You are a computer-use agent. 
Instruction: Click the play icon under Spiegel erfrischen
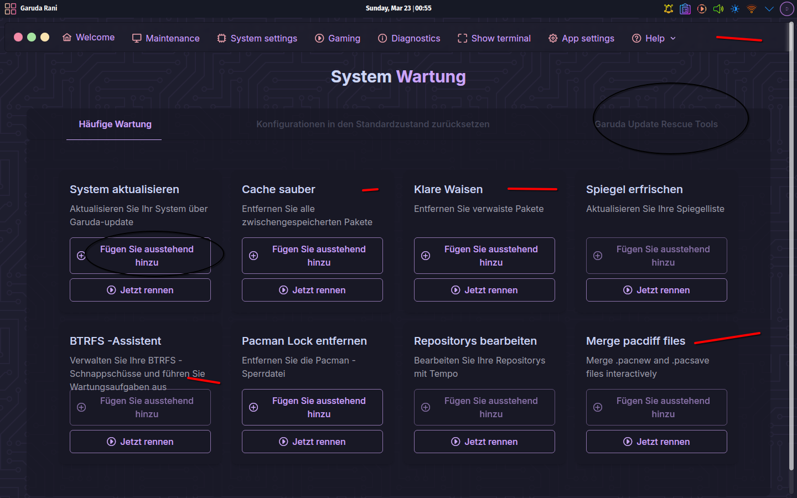tap(628, 290)
